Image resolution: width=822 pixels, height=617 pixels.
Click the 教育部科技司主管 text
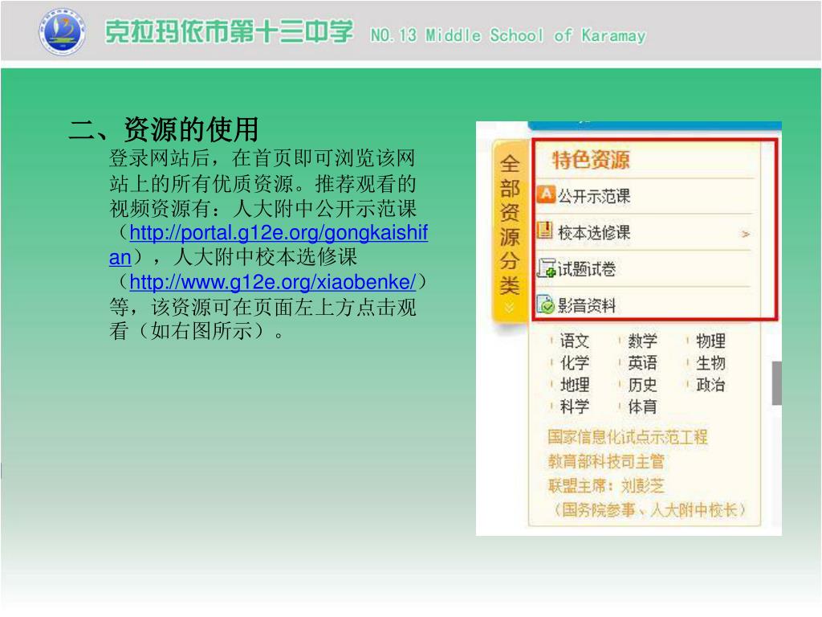pos(606,462)
